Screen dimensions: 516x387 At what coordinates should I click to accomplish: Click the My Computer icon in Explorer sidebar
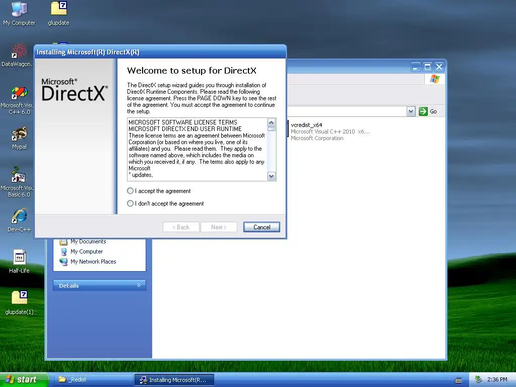click(63, 252)
